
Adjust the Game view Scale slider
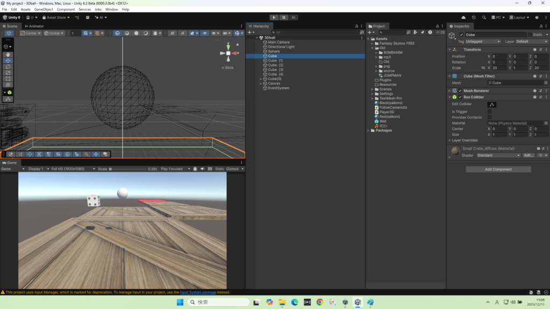[x=111, y=169]
